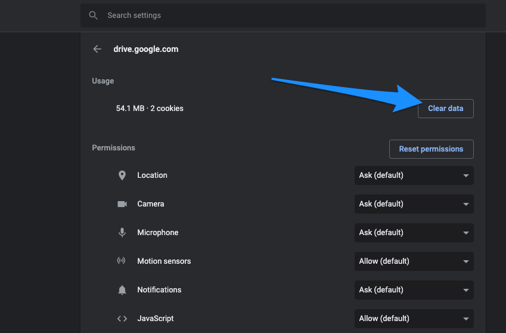Click the Motion sensors icon
The image size is (506, 333).
(122, 261)
